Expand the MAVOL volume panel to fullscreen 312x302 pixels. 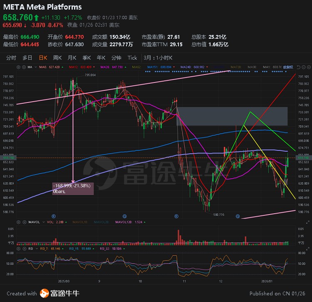[x=307, y=222]
